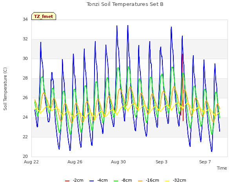Screen dimensions: 251x188
Task: Click the Aug 22 x-axis tick label
Action: pos(31,162)
